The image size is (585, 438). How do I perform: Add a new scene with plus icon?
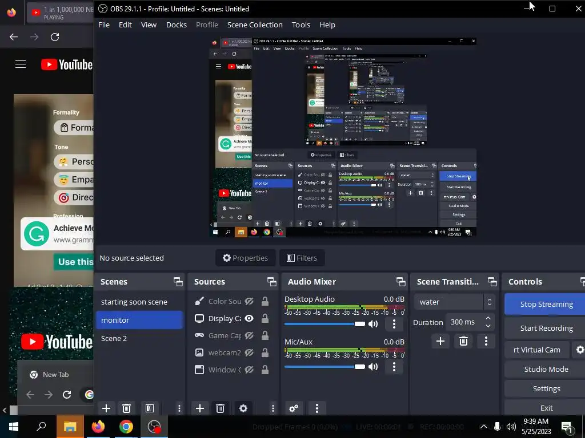tap(106, 408)
